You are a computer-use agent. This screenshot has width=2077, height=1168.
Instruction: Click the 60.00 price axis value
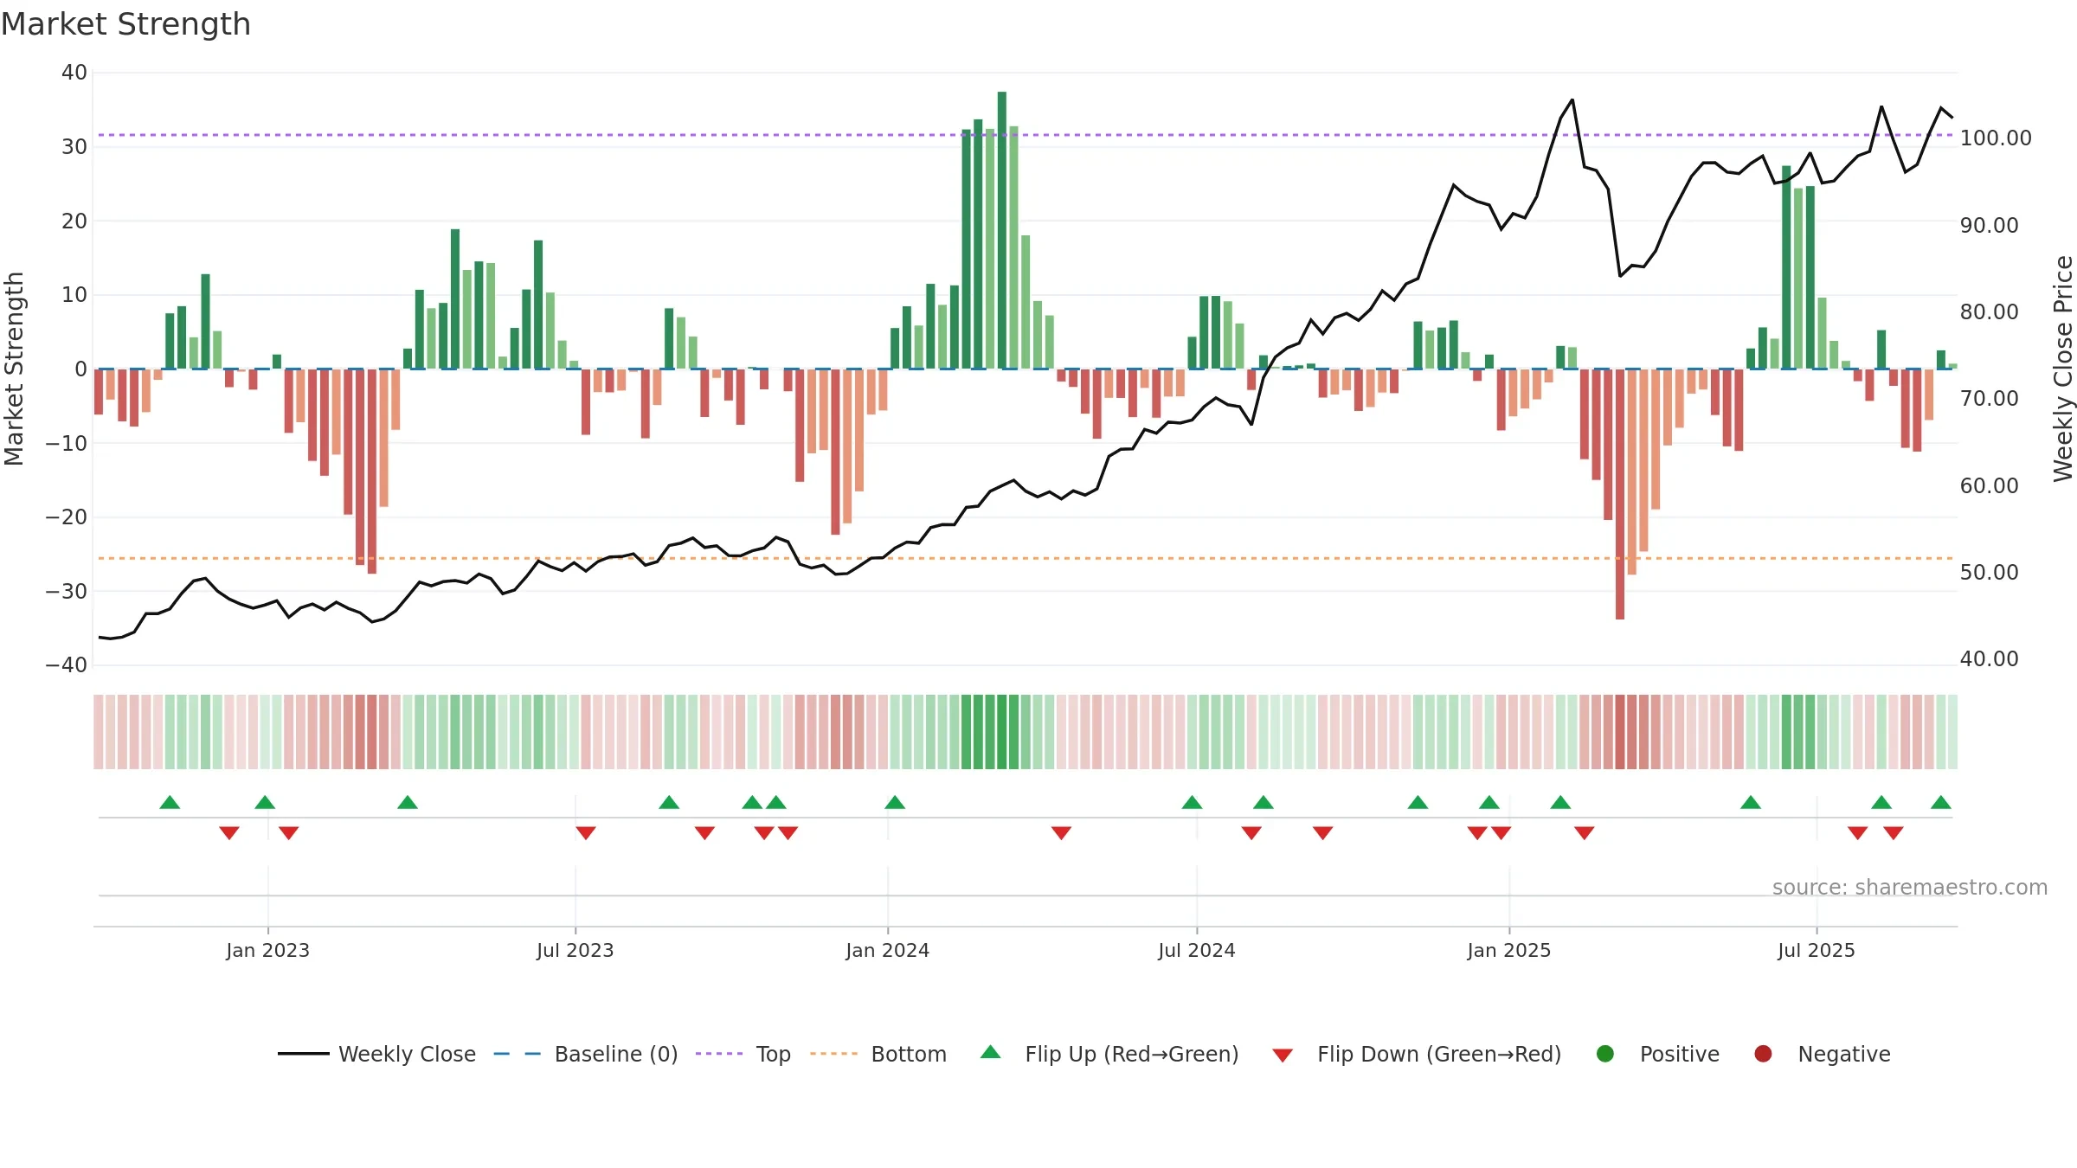[1989, 485]
